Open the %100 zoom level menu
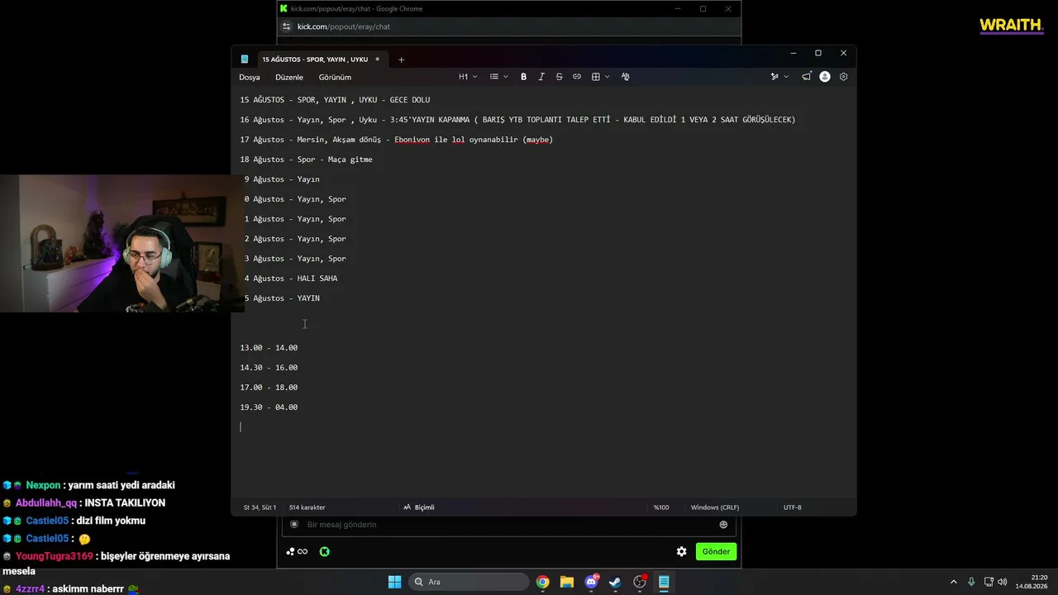This screenshot has width=1058, height=595. (x=661, y=507)
